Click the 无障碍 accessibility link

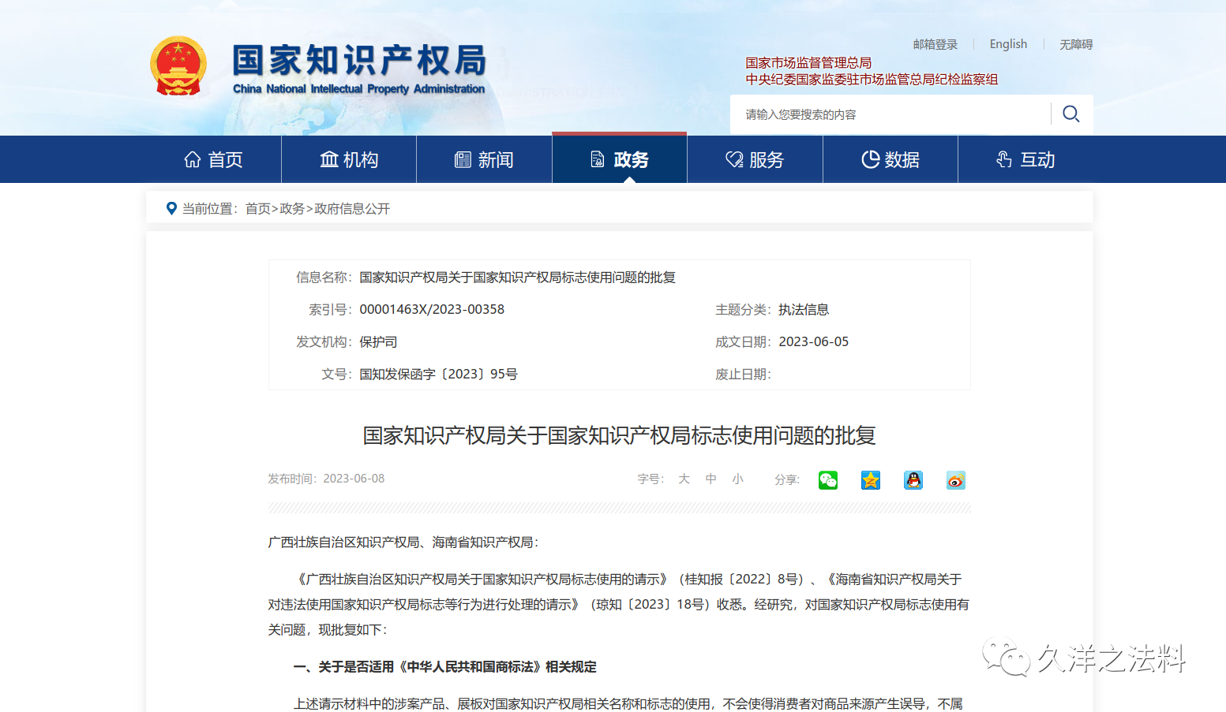pyautogui.click(x=1075, y=45)
